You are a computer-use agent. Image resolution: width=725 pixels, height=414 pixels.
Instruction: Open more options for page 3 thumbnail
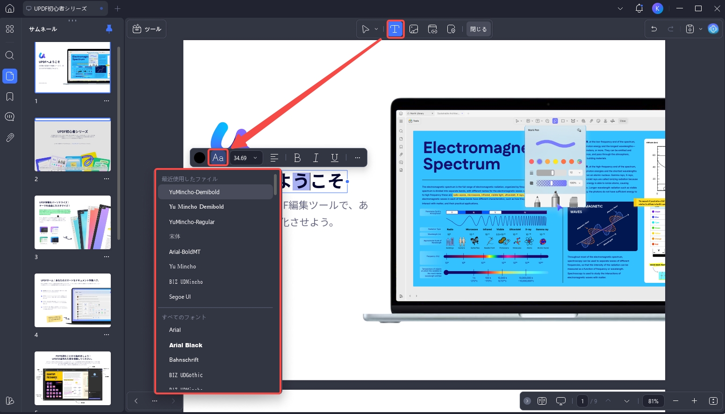[x=107, y=257]
